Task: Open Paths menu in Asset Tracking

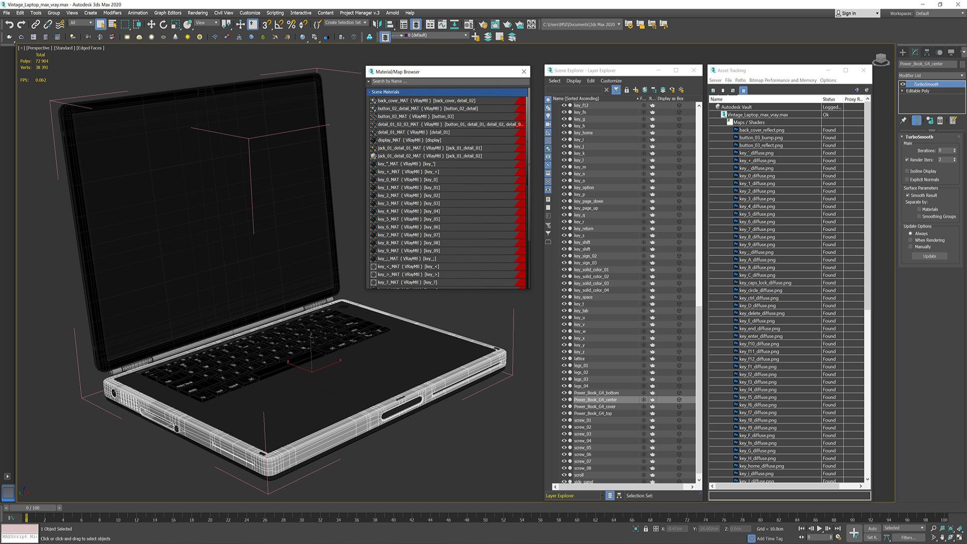Action: 740,81
